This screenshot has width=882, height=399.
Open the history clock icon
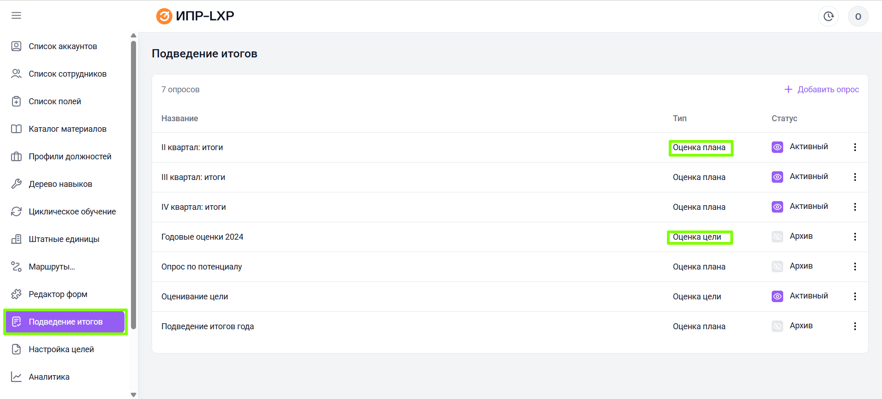[828, 17]
